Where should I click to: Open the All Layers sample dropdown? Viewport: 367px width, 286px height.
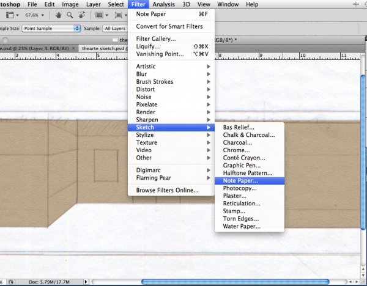[x=115, y=28]
